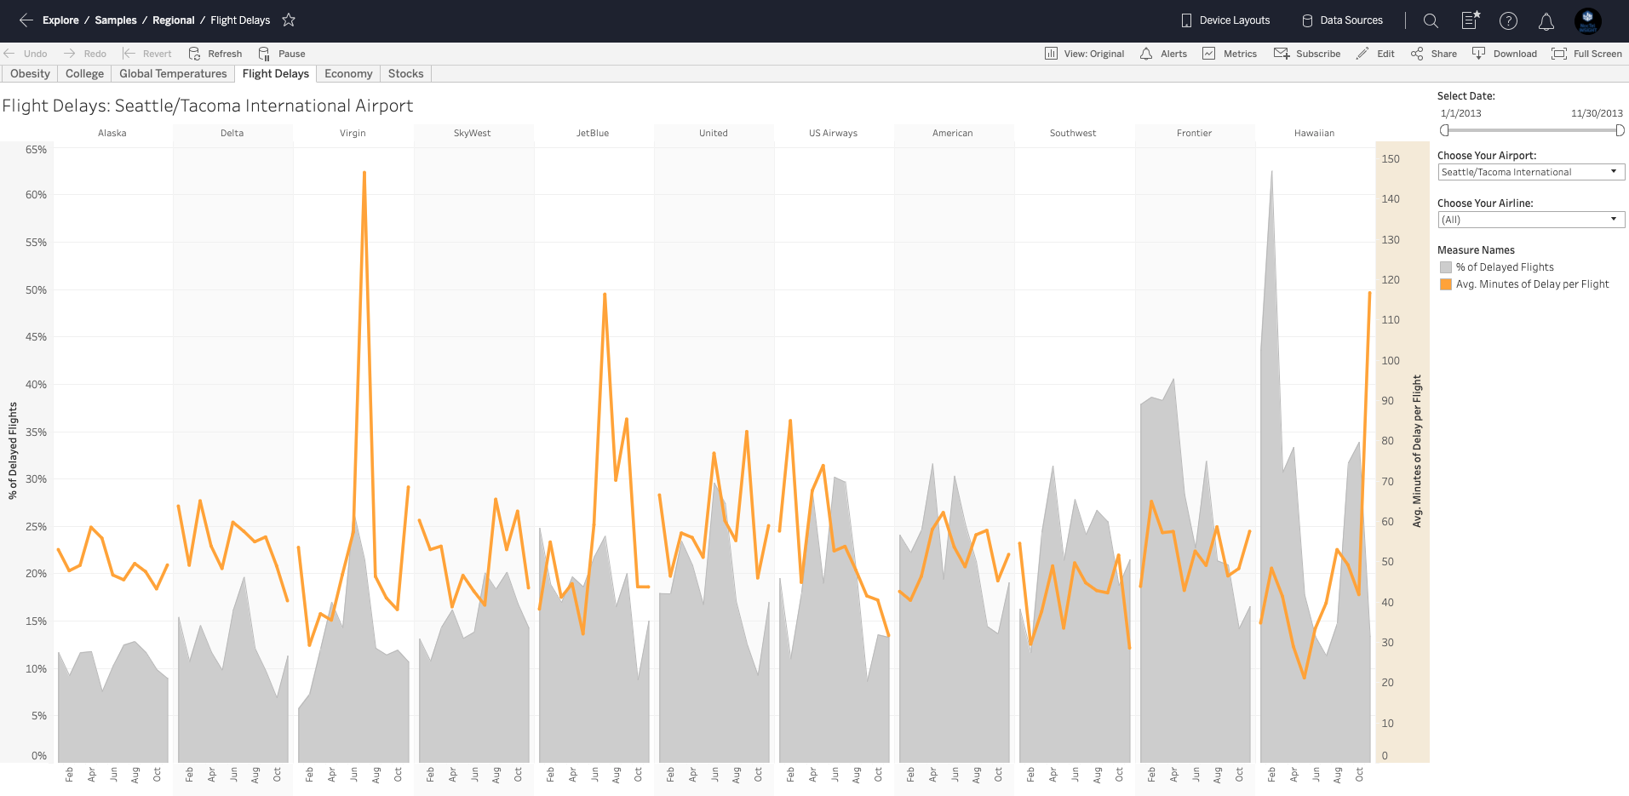Switch to the Stocks tab
This screenshot has height=796, width=1629.
(x=405, y=74)
